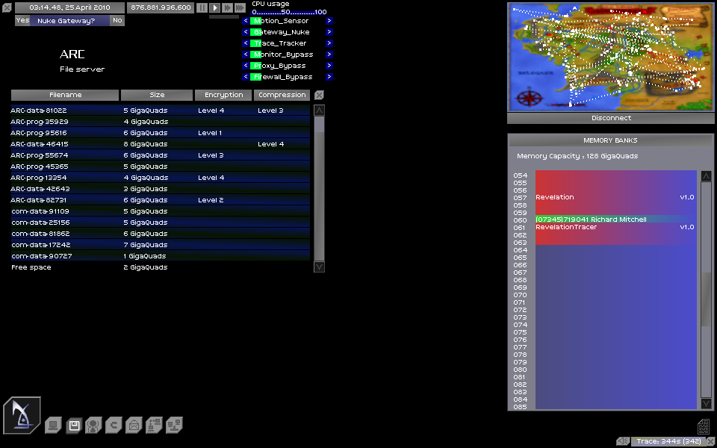Confirm Yes on Nuke Gateway prompt
Screen dimensions: 717x448
pos(22,21)
